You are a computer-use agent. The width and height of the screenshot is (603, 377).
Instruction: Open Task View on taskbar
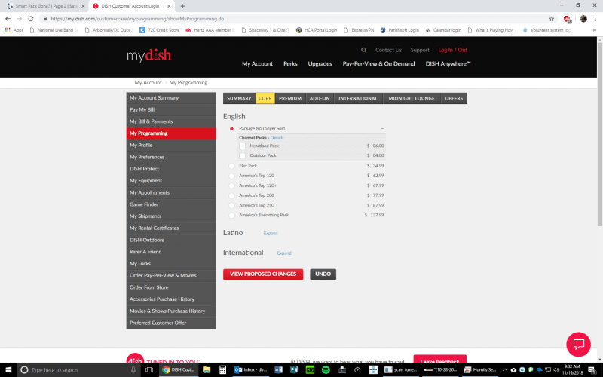tap(149, 369)
